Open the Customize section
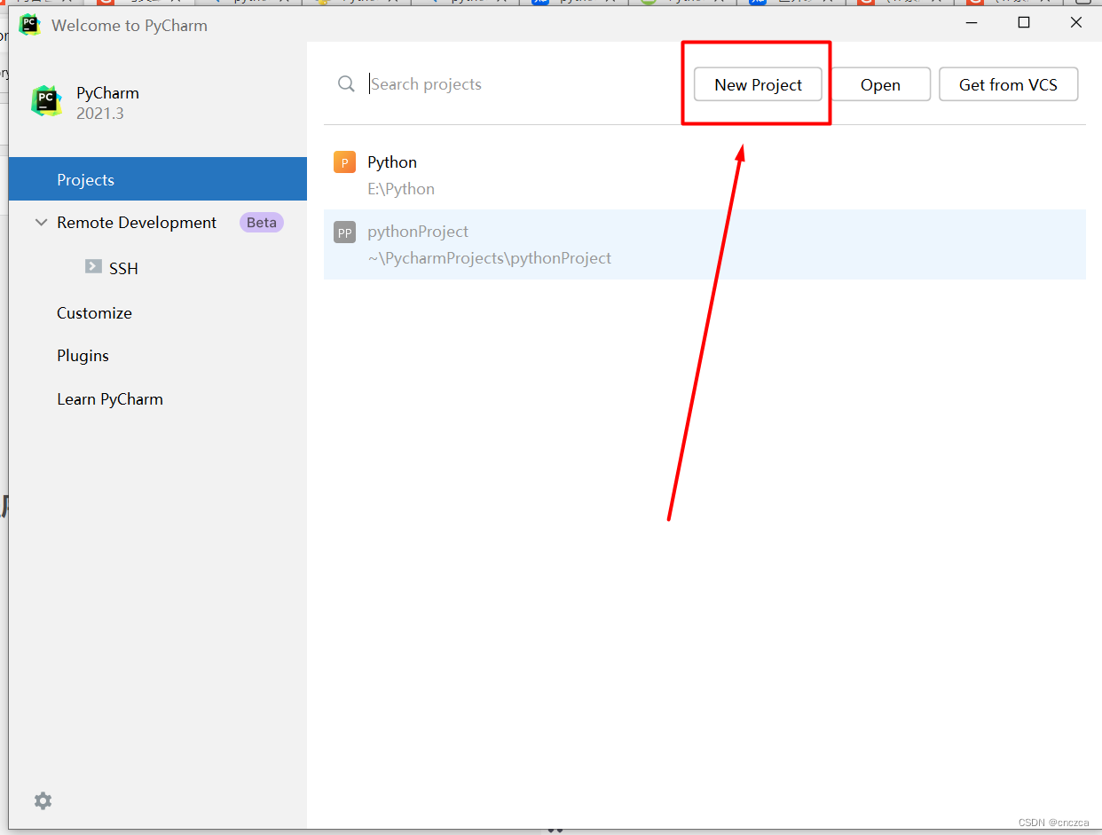Viewport: 1102px width, 835px height. 94,312
